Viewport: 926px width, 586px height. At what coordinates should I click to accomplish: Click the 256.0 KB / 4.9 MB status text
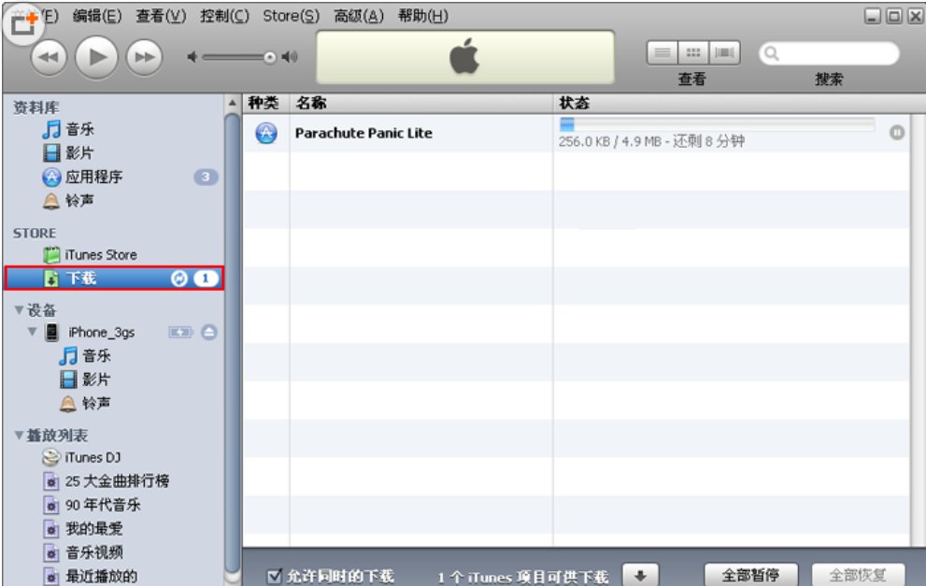tap(651, 141)
